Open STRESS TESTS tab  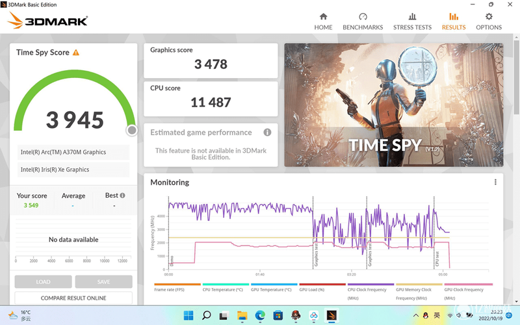tap(412, 22)
